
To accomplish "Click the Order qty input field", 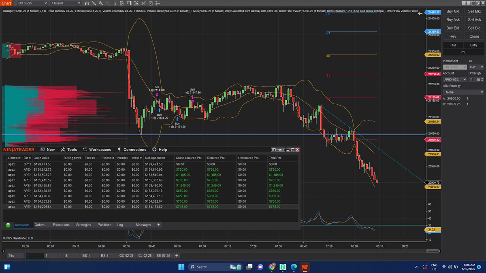I will [472, 79].
